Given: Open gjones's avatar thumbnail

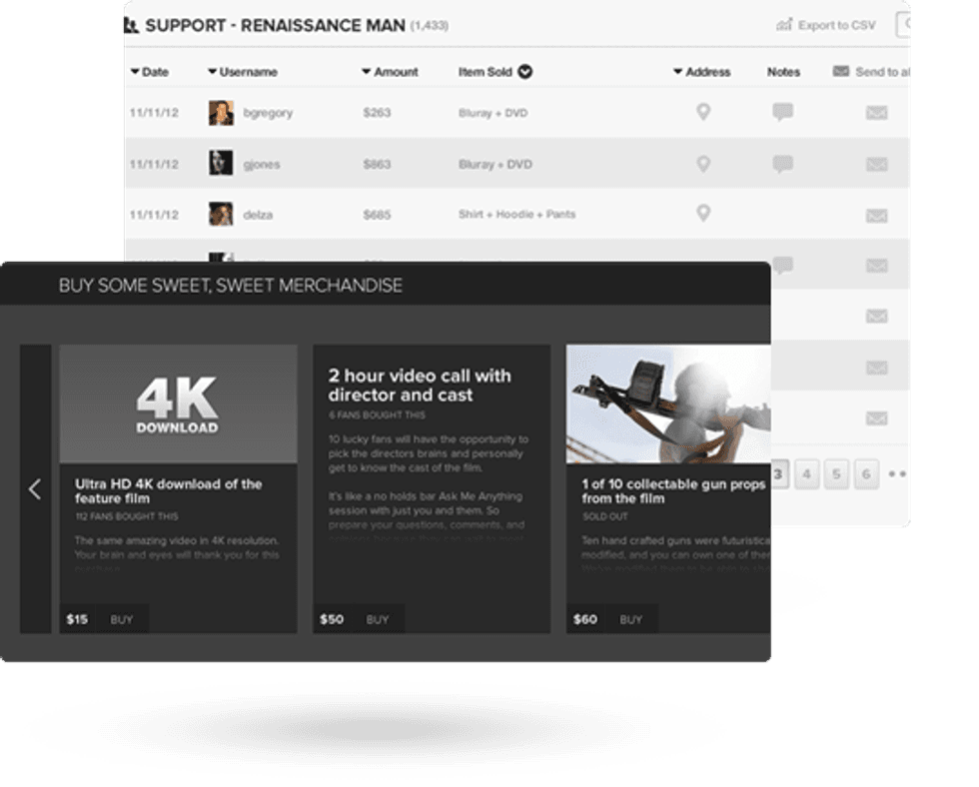Looking at the screenshot, I should click(x=221, y=163).
